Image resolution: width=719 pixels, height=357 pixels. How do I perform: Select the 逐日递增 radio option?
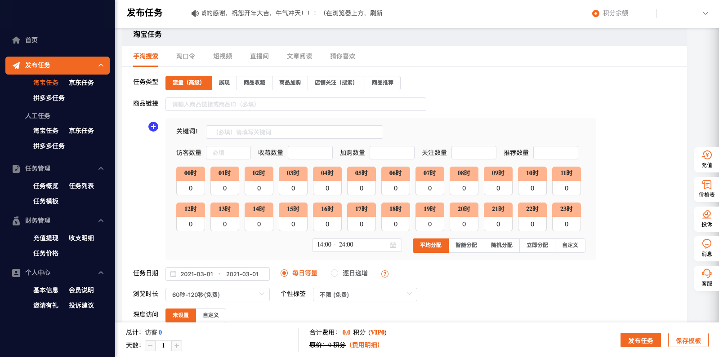click(335, 273)
